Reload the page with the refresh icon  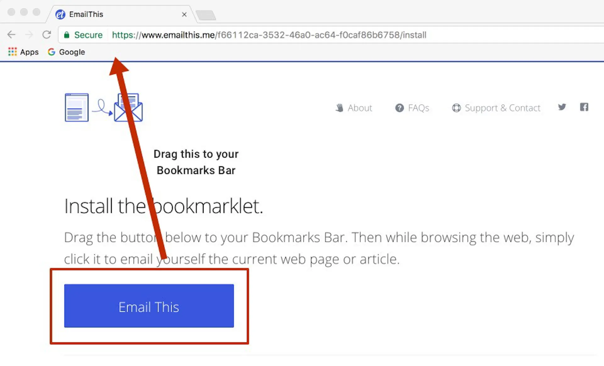(x=47, y=35)
